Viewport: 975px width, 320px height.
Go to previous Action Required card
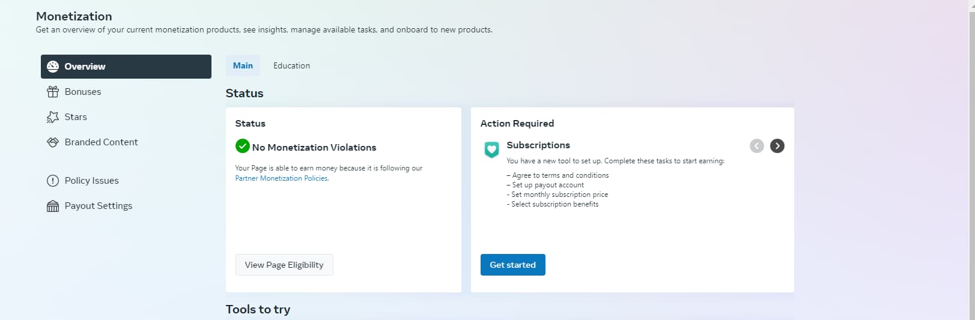(x=756, y=146)
